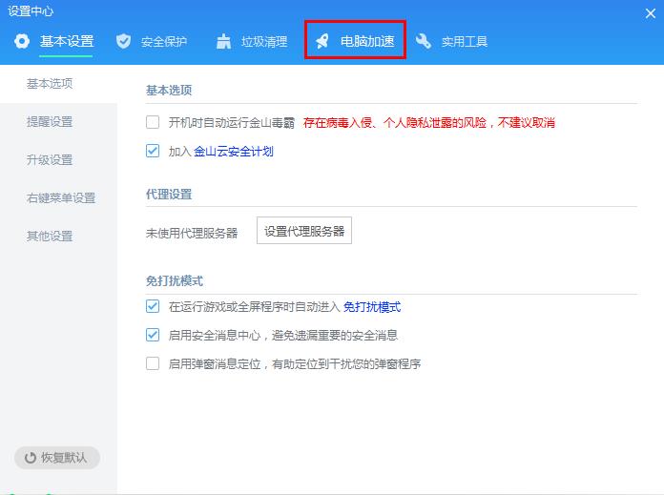Toggle 在运行游戏或全屏程序时自动进入免打扰模式 checkbox

[153, 306]
